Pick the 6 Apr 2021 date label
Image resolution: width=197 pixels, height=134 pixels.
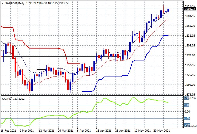(84, 131)
